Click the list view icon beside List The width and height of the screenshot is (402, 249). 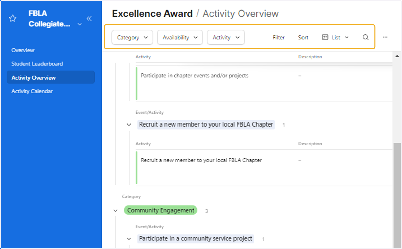(x=325, y=37)
